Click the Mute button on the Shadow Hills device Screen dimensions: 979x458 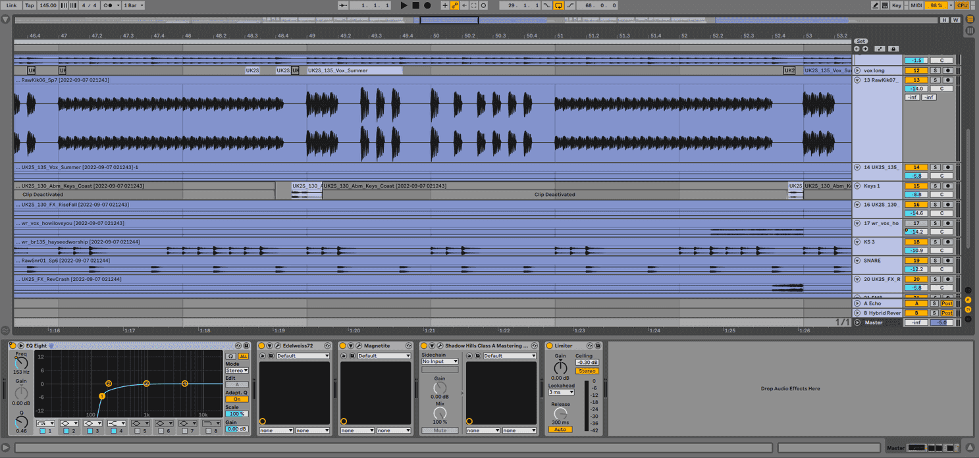click(x=440, y=430)
